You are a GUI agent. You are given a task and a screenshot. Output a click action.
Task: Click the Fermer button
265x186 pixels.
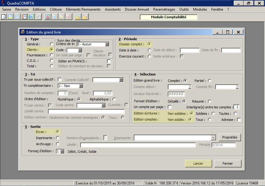tap(228, 163)
